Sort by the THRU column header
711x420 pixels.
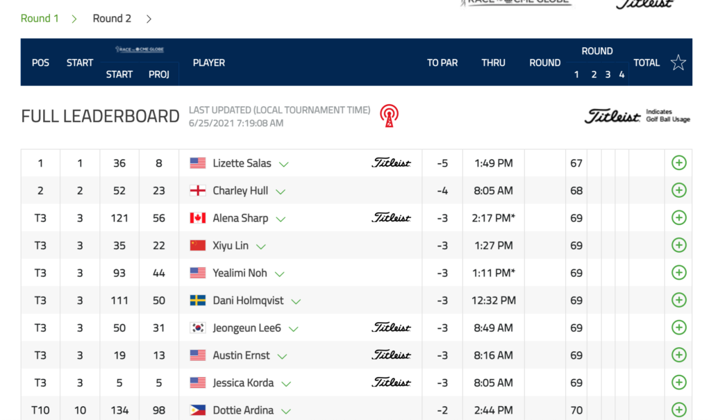click(494, 62)
